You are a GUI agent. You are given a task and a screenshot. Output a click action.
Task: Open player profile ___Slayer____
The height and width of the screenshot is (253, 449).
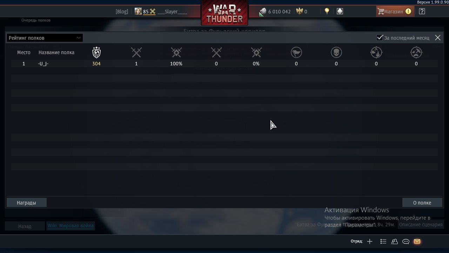click(x=172, y=12)
